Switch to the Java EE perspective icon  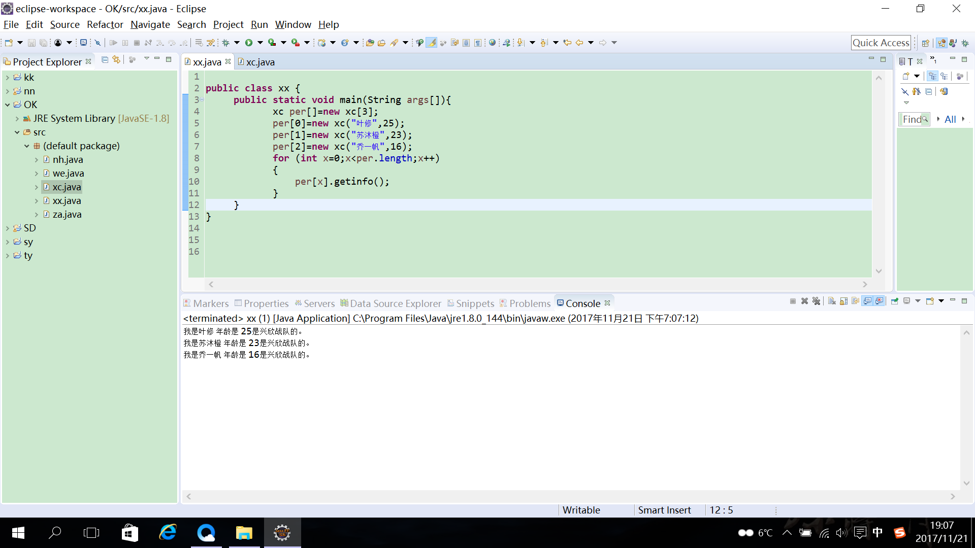[x=941, y=43]
